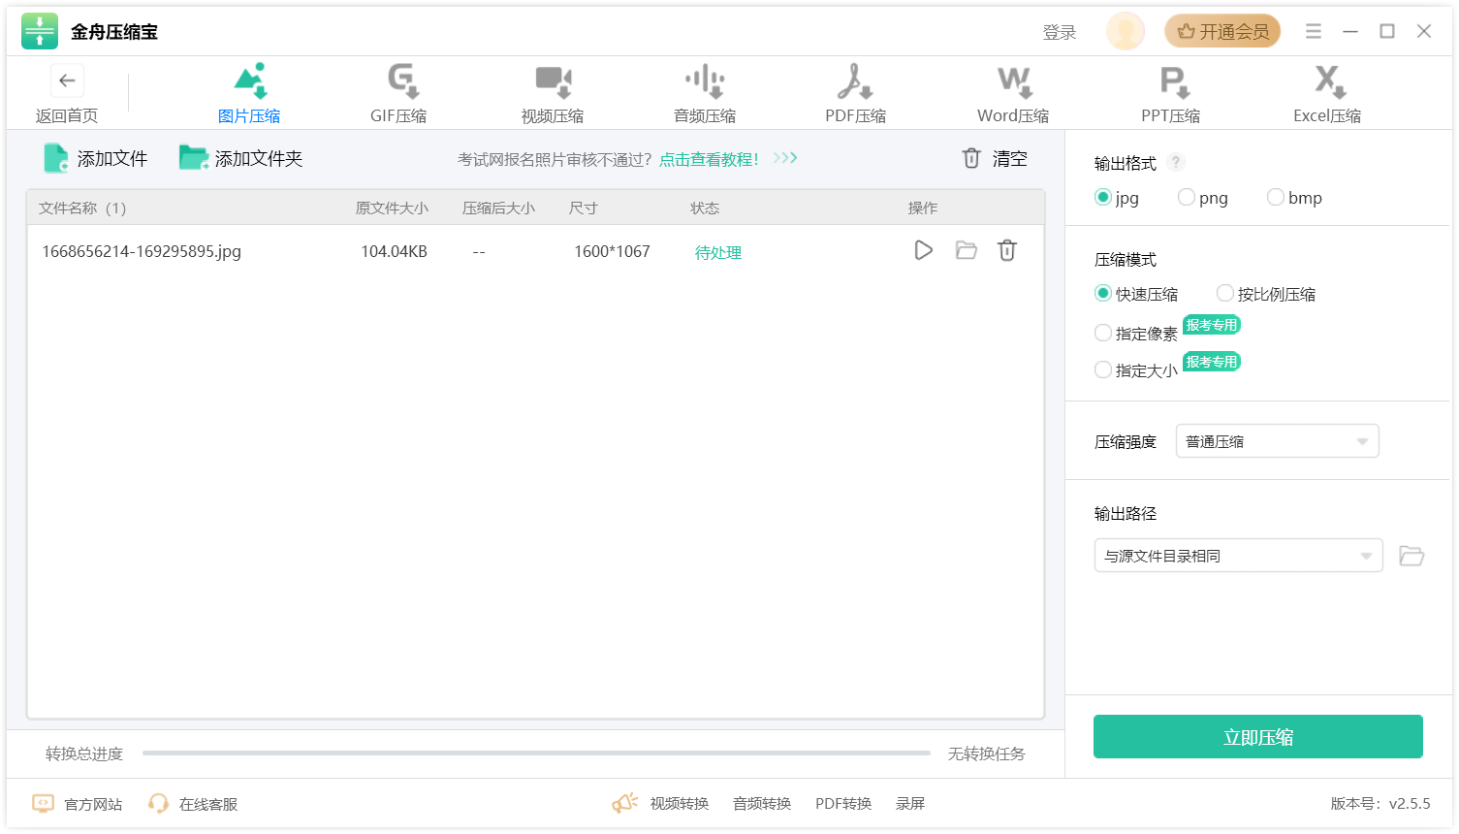The width and height of the screenshot is (1459, 834).
Task: Open 音频转换 footer link
Action: coord(762,803)
